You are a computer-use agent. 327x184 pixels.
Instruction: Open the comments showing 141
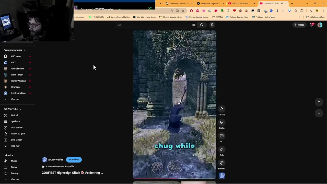pyautogui.click(x=222, y=136)
